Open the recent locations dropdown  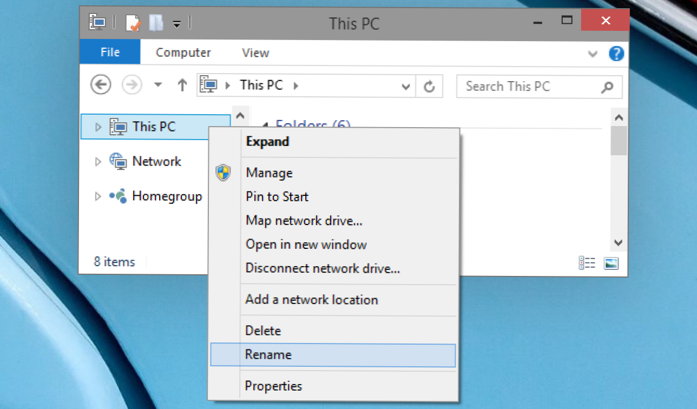point(158,85)
